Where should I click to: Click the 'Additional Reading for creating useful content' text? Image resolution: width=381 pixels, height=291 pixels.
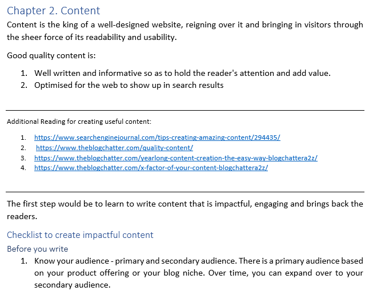[x=79, y=122]
